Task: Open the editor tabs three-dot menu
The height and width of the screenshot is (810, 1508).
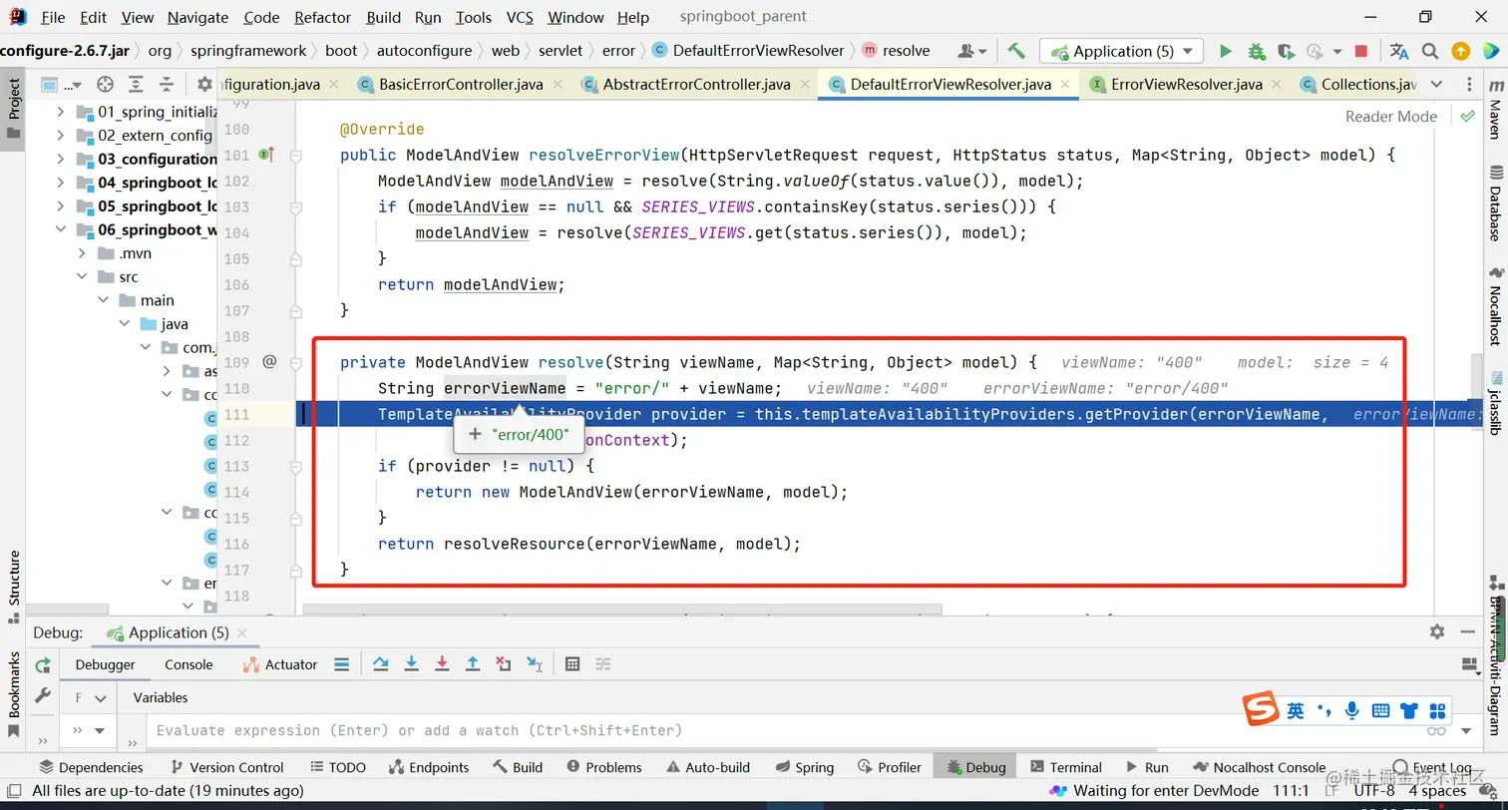Action: 1469,85
